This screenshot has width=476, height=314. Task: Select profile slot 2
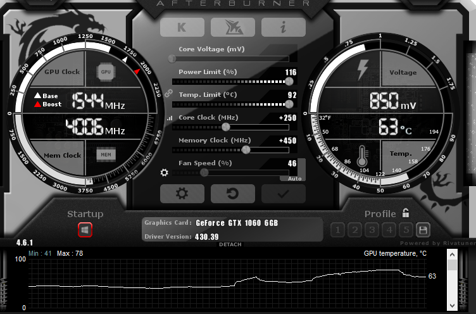[x=355, y=230]
